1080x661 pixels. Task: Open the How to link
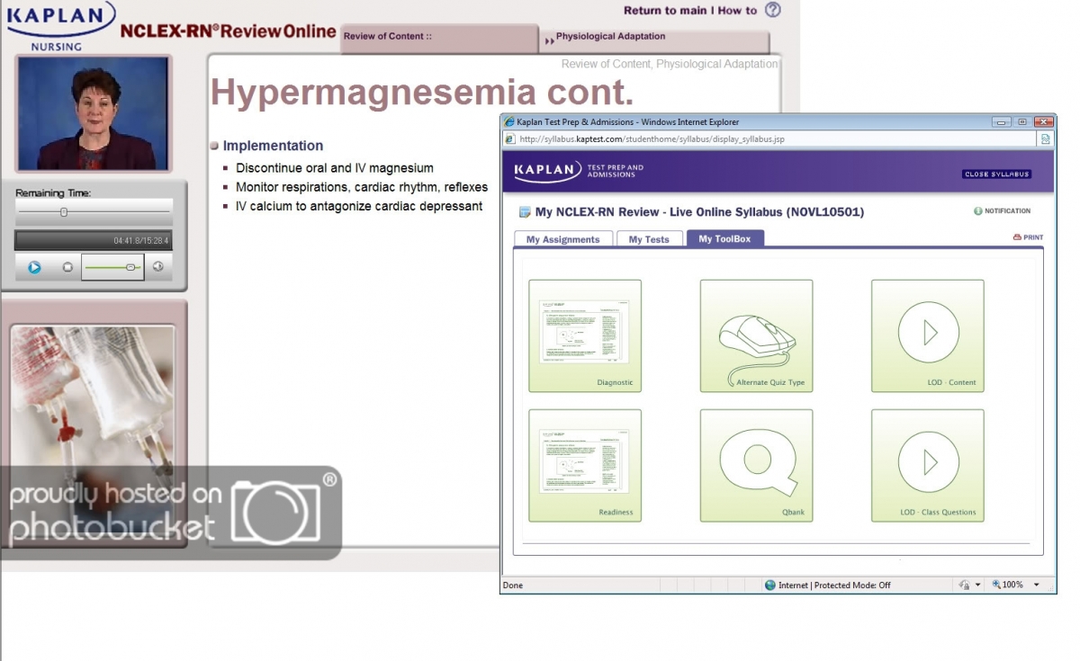pyautogui.click(x=738, y=11)
